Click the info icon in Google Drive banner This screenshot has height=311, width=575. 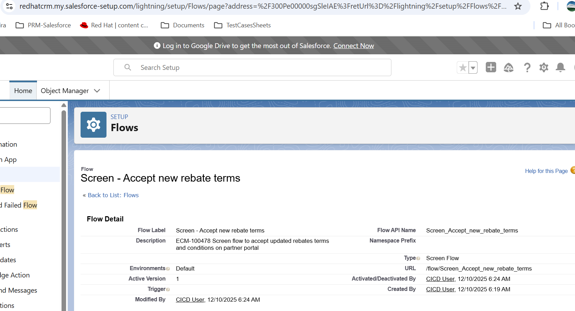[157, 46]
